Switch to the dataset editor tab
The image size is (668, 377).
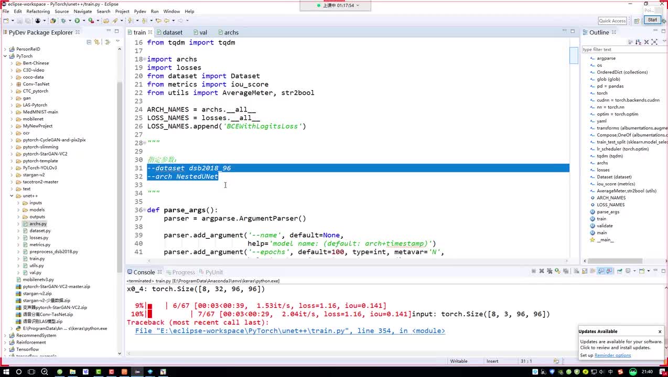pos(173,32)
